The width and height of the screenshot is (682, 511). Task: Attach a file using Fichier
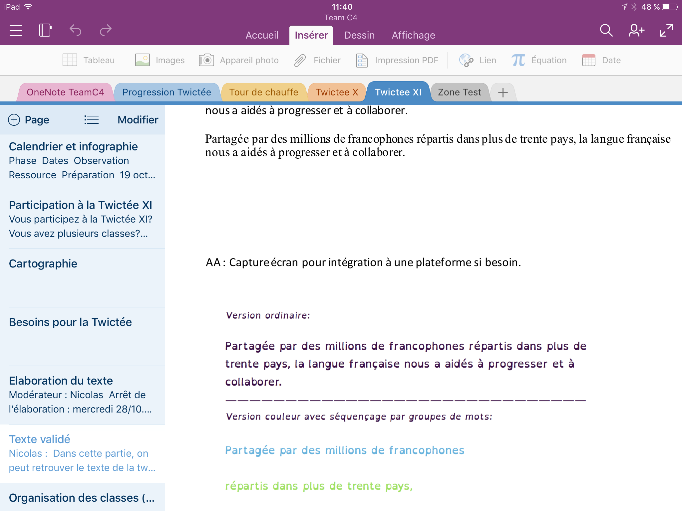[x=317, y=60]
